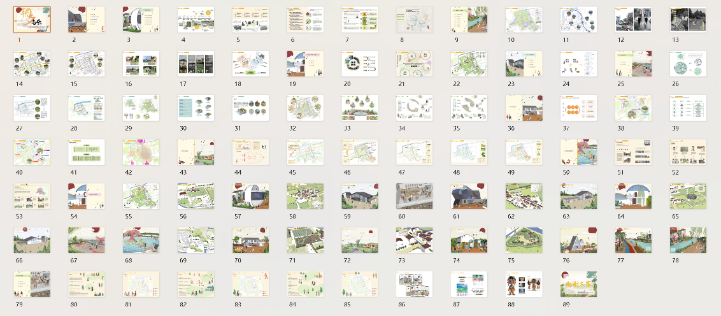
Task: Choose slide 44 thumbnail
Action: pyautogui.click(x=250, y=152)
